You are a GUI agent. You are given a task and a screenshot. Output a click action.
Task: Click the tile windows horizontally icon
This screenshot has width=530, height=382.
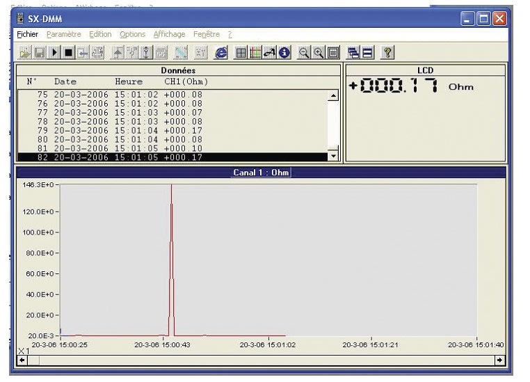[x=367, y=52]
